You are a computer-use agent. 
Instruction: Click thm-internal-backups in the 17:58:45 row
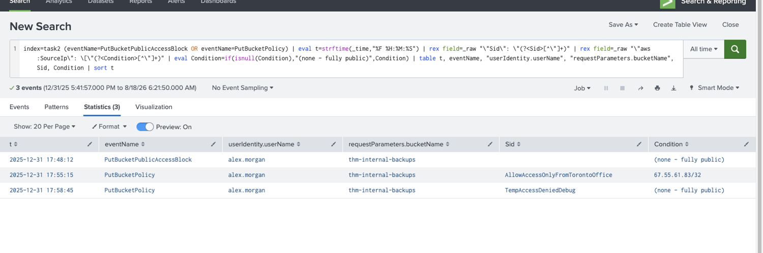(x=382, y=190)
